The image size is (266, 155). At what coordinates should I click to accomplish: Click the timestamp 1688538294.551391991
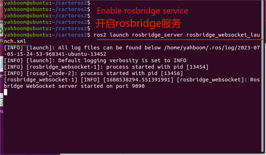(x=138, y=80)
